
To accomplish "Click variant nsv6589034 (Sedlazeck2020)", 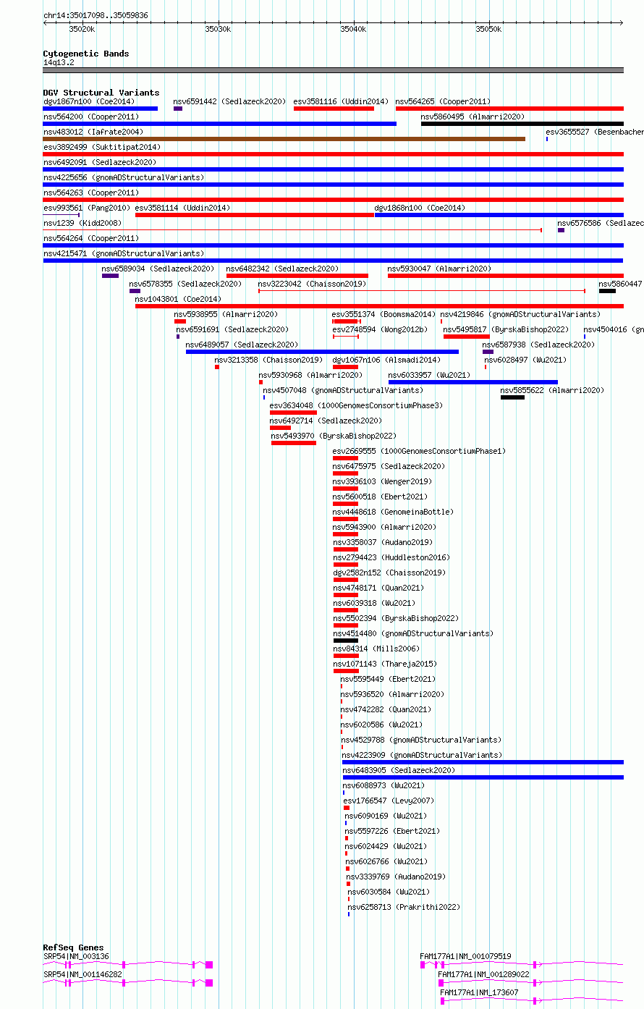I will pyautogui.click(x=110, y=276).
